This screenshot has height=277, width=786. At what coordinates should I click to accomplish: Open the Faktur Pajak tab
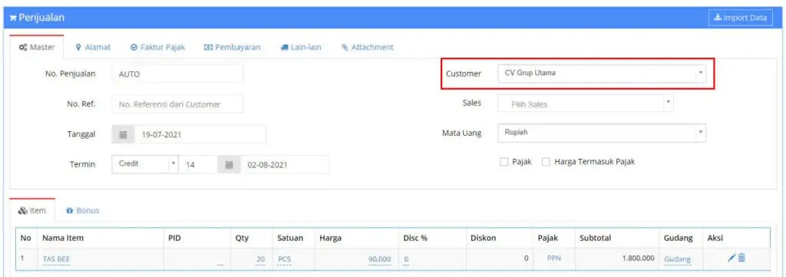[158, 47]
